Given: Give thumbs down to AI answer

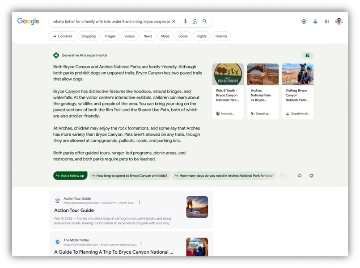Looking at the screenshot, I should click(x=311, y=176).
